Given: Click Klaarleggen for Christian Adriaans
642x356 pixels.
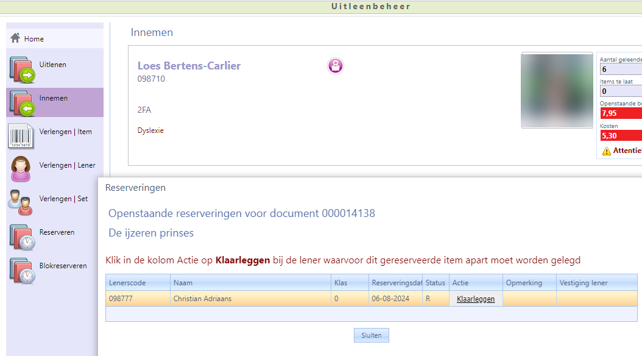Looking at the screenshot, I should click(x=476, y=299).
